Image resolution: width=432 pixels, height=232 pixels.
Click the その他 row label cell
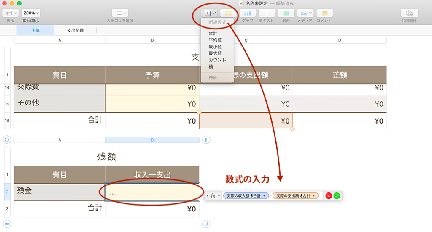[59, 104]
